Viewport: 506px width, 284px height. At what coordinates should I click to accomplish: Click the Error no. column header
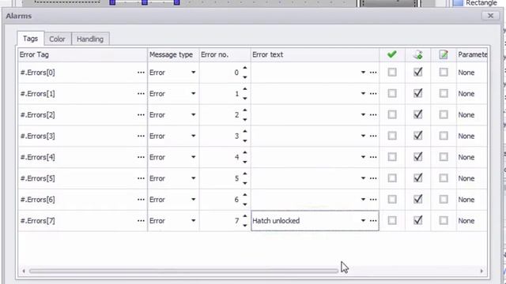click(x=225, y=54)
